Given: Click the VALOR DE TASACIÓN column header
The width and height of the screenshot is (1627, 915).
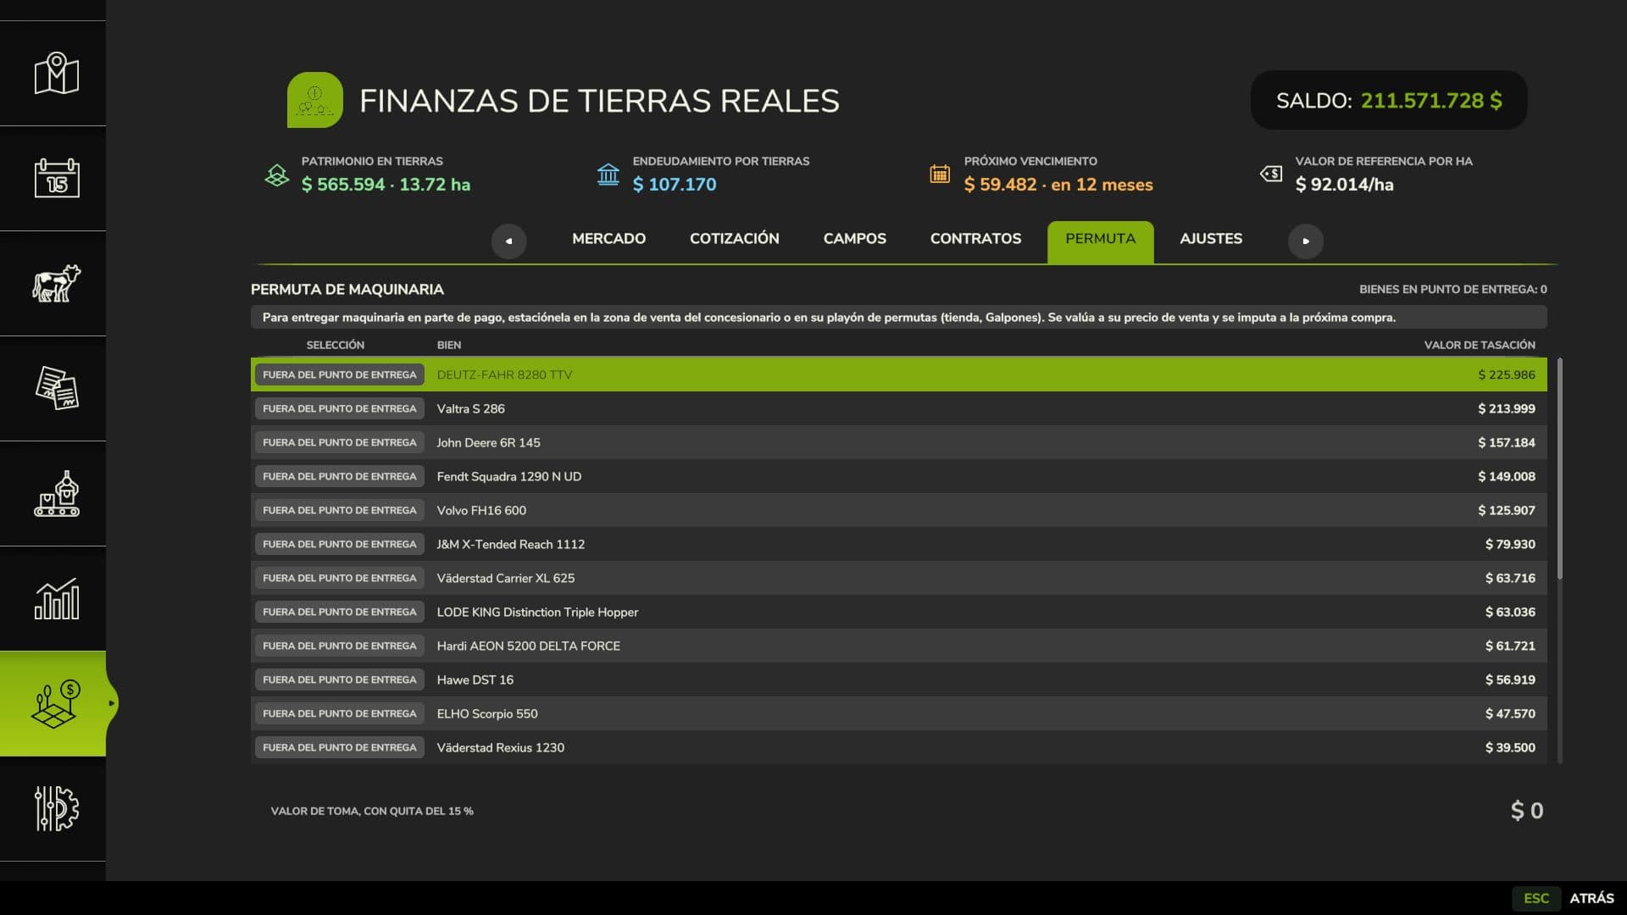Looking at the screenshot, I should tap(1479, 345).
